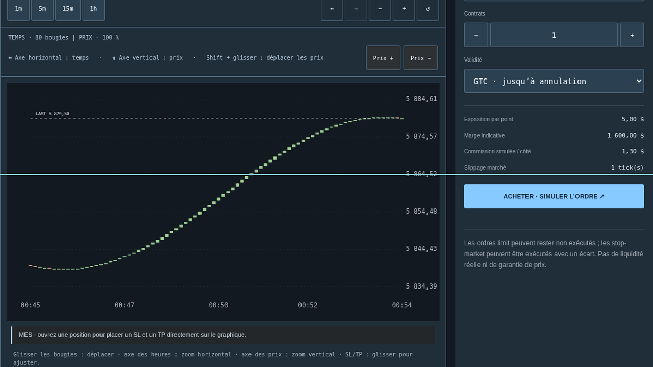Click the right arrow chart pan button
Viewport: 653px width, 367px height.
tap(356, 9)
